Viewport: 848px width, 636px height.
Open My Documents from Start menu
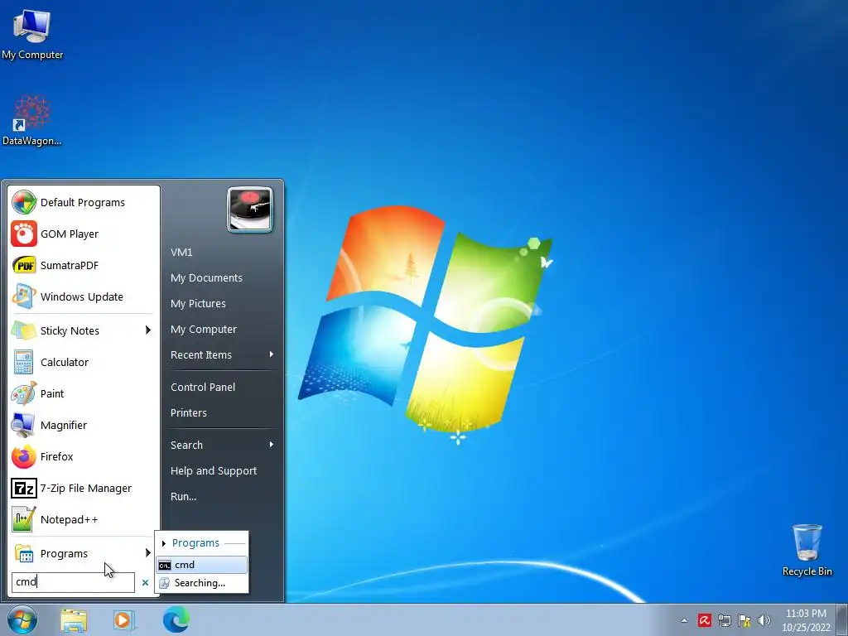click(x=223, y=278)
